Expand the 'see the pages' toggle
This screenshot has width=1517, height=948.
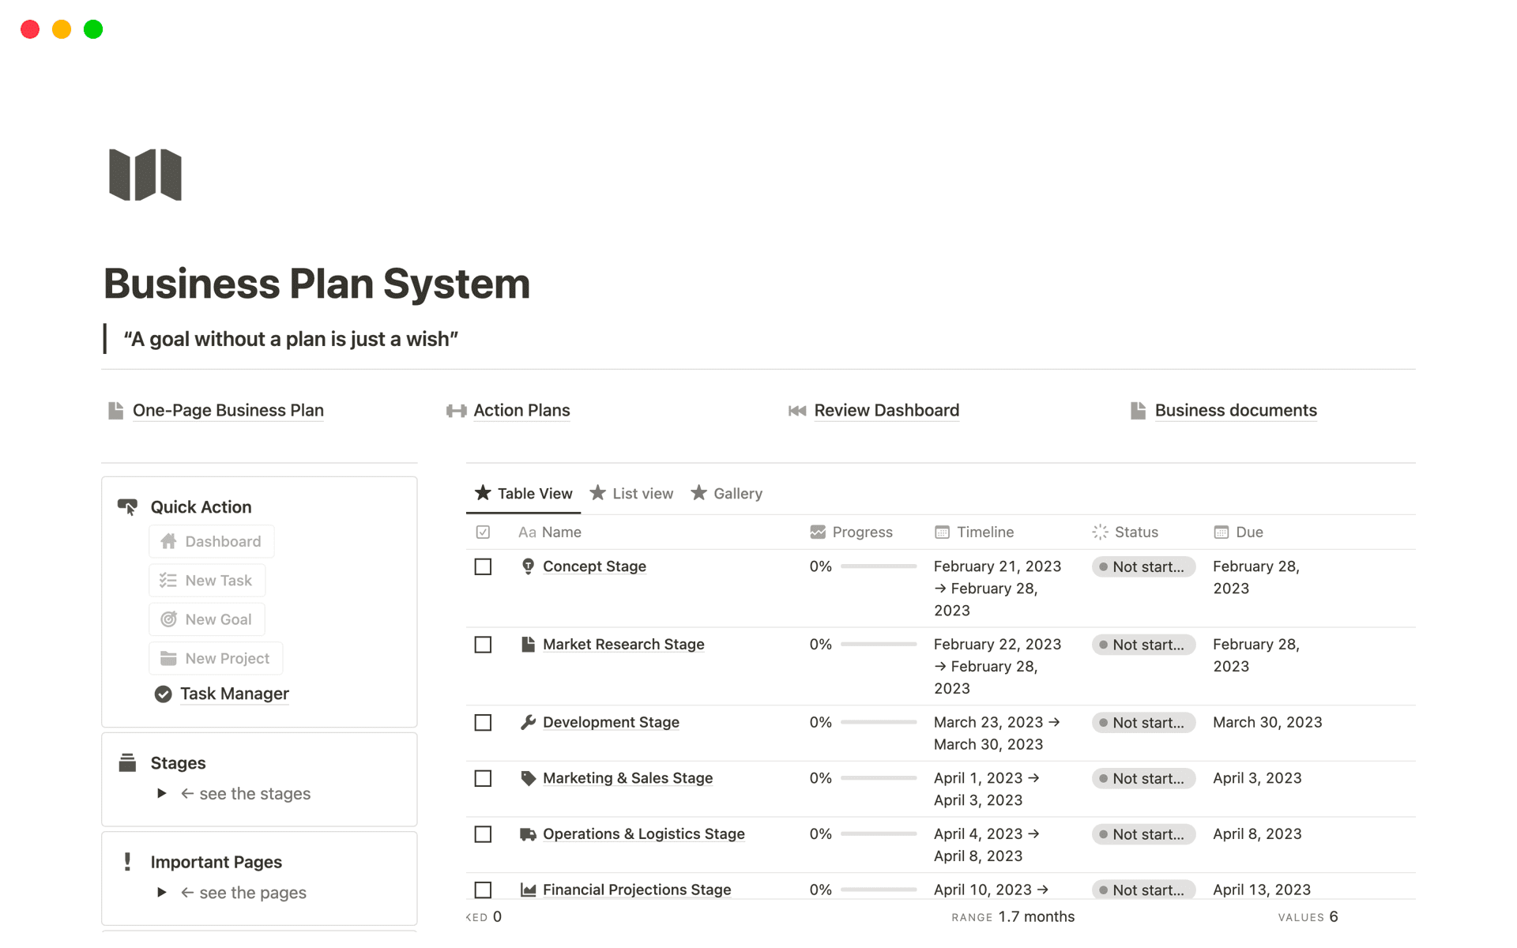(x=161, y=892)
